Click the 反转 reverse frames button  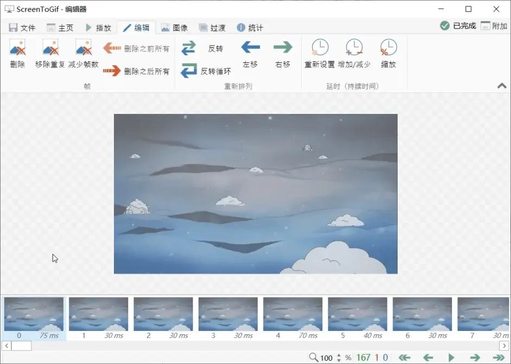pos(202,48)
